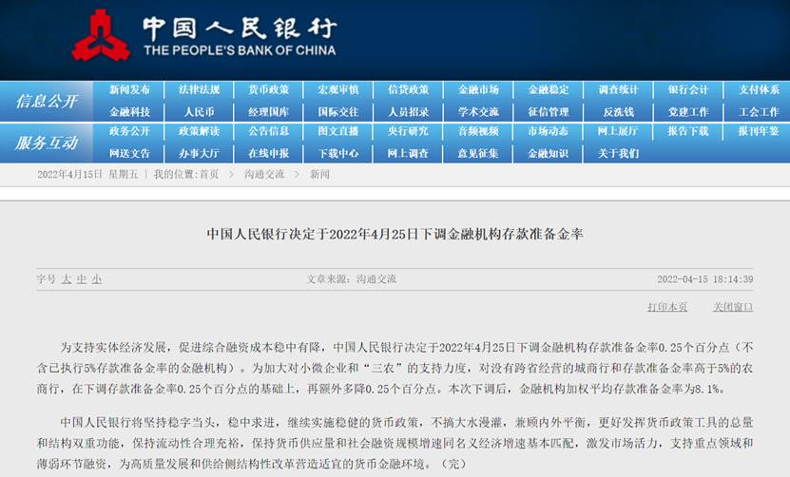The width and height of the screenshot is (790, 477).
Task: Open 音频视频 media section
Action: (478, 132)
